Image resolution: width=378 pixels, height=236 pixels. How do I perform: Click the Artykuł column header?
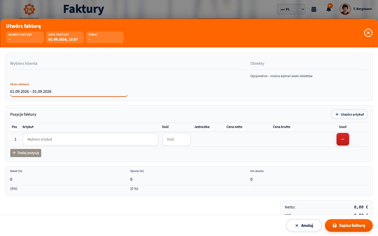[x=28, y=127]
